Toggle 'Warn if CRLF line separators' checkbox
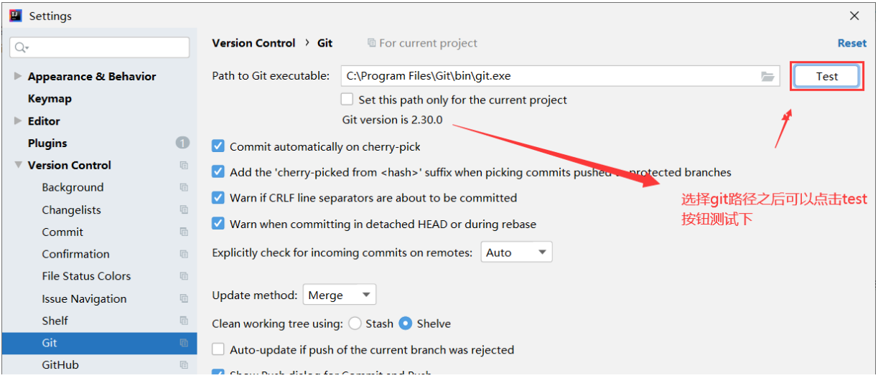This screenshot has width=878, height=378. click(x=218, y=198)
